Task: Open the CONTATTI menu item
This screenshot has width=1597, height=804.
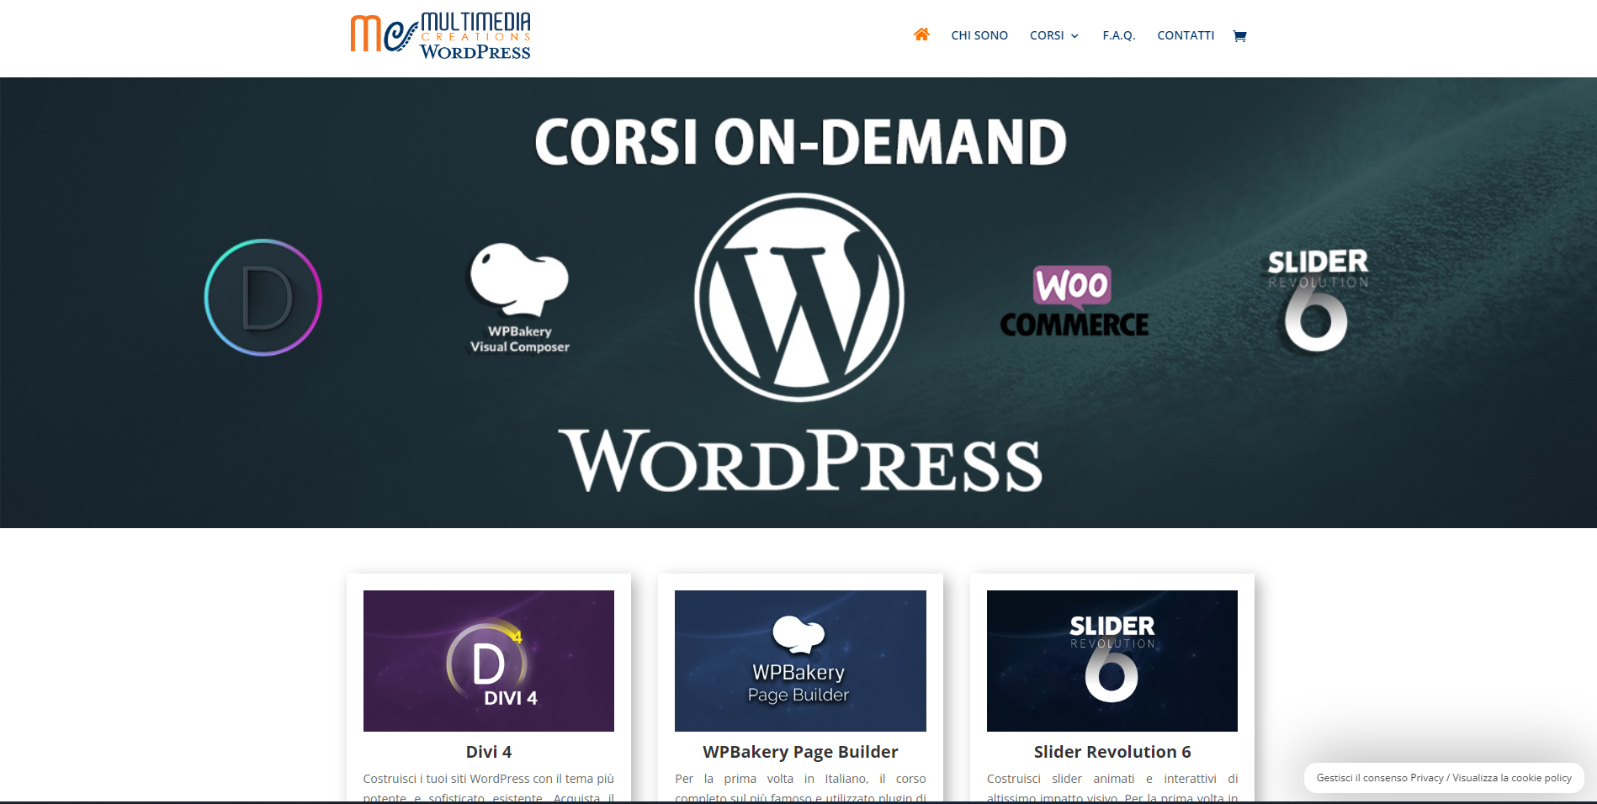Action: point(1186,35)
